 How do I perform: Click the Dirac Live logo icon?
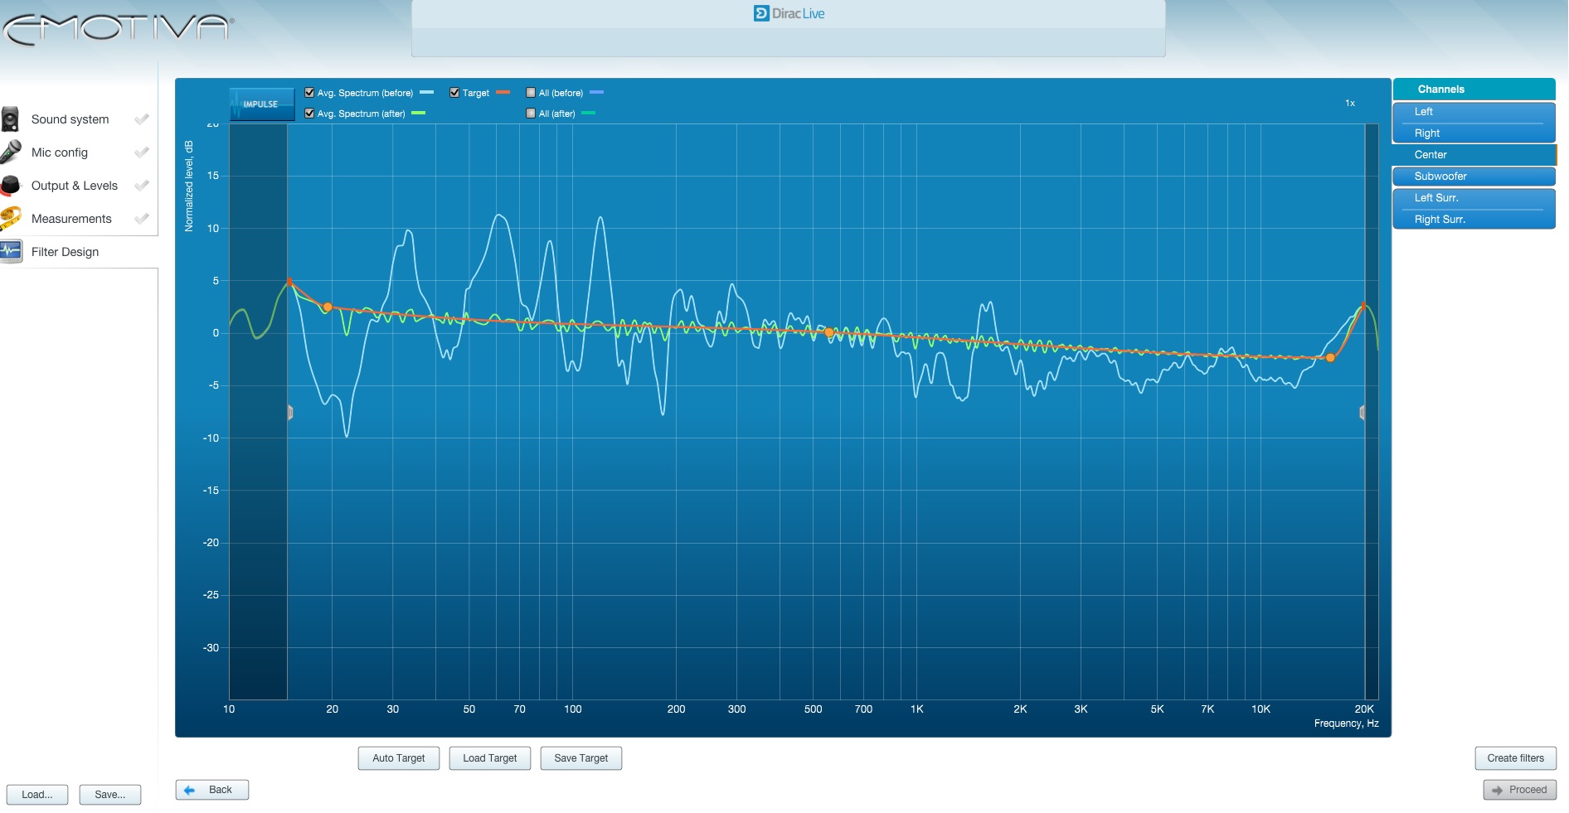[x=761, y=13]
